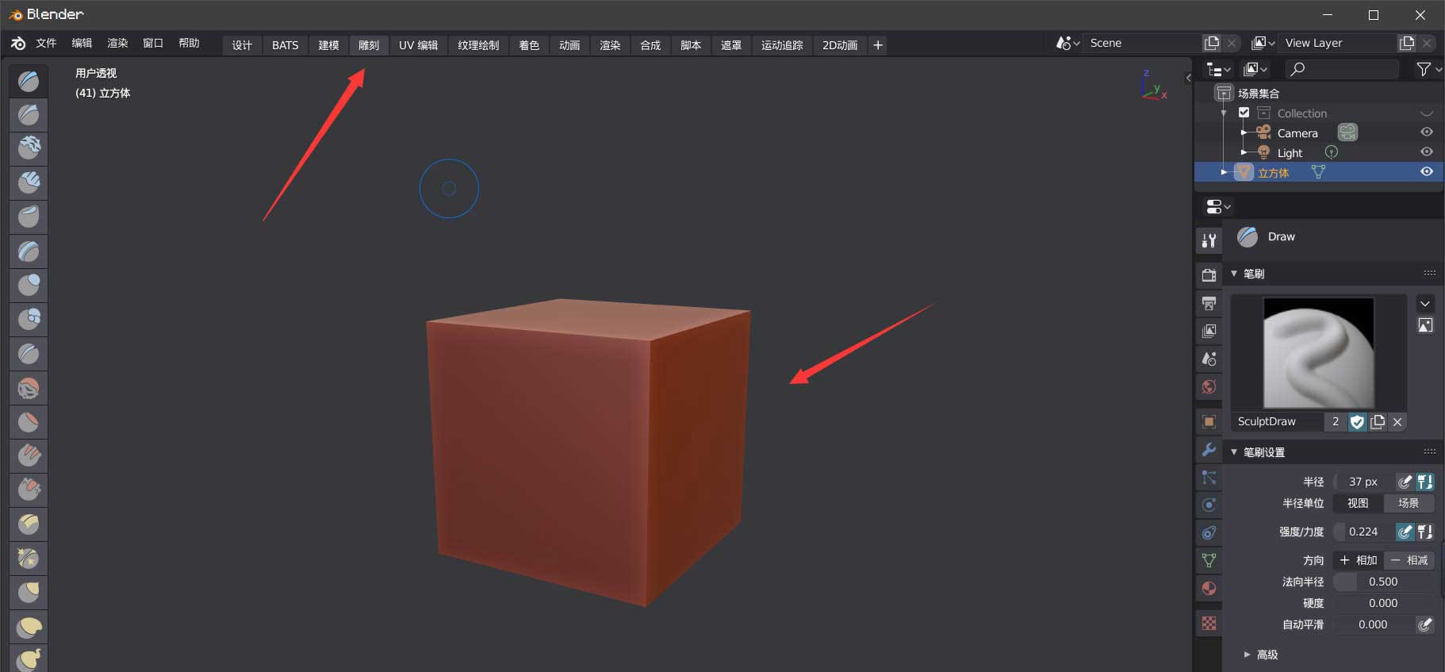Select the Layer sculpt brush

[x=29, y=252]
